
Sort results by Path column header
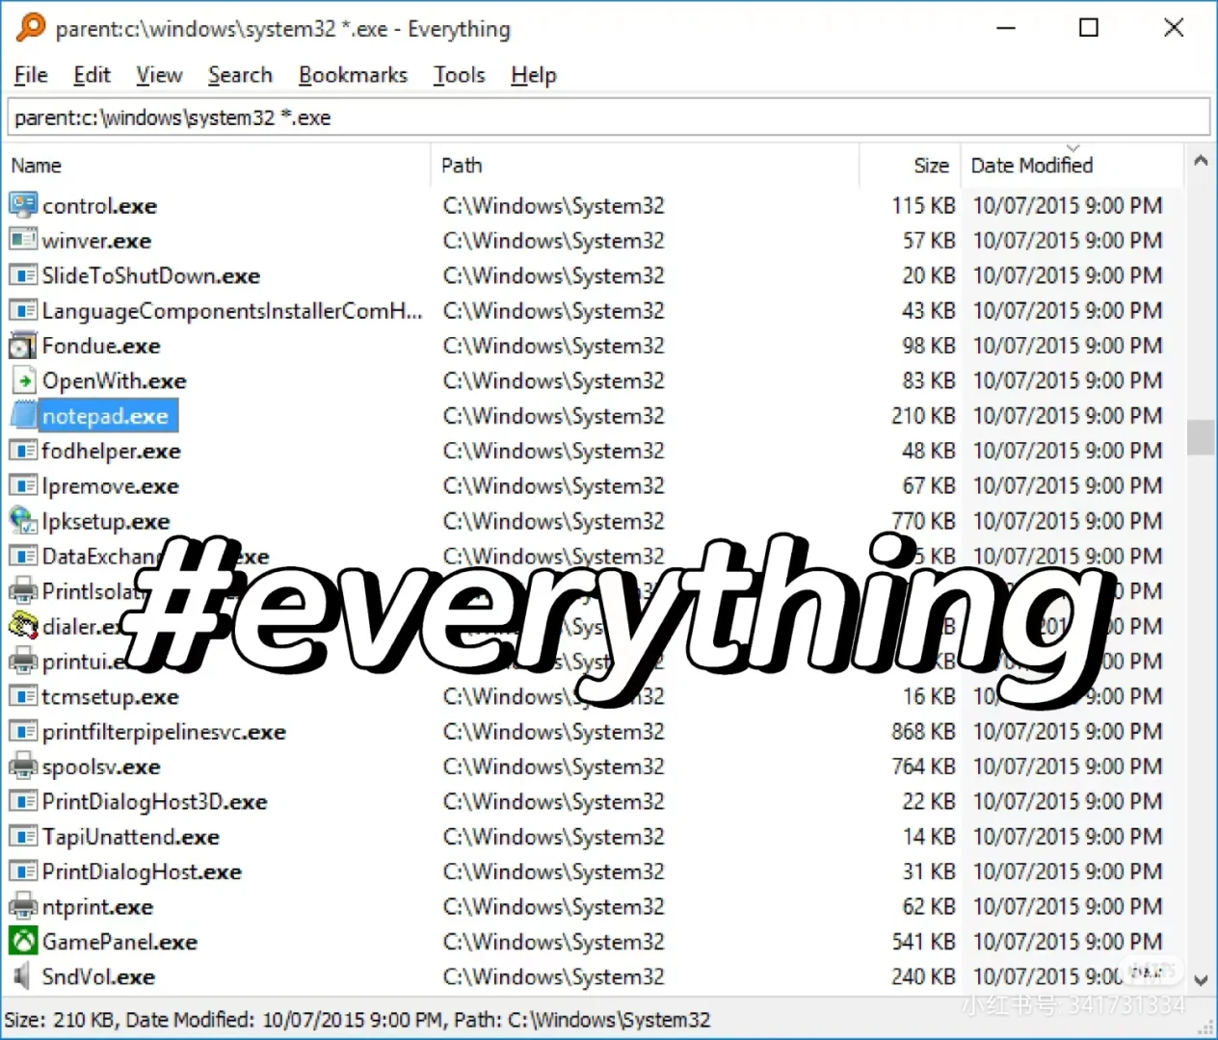[x=645, y=166]
